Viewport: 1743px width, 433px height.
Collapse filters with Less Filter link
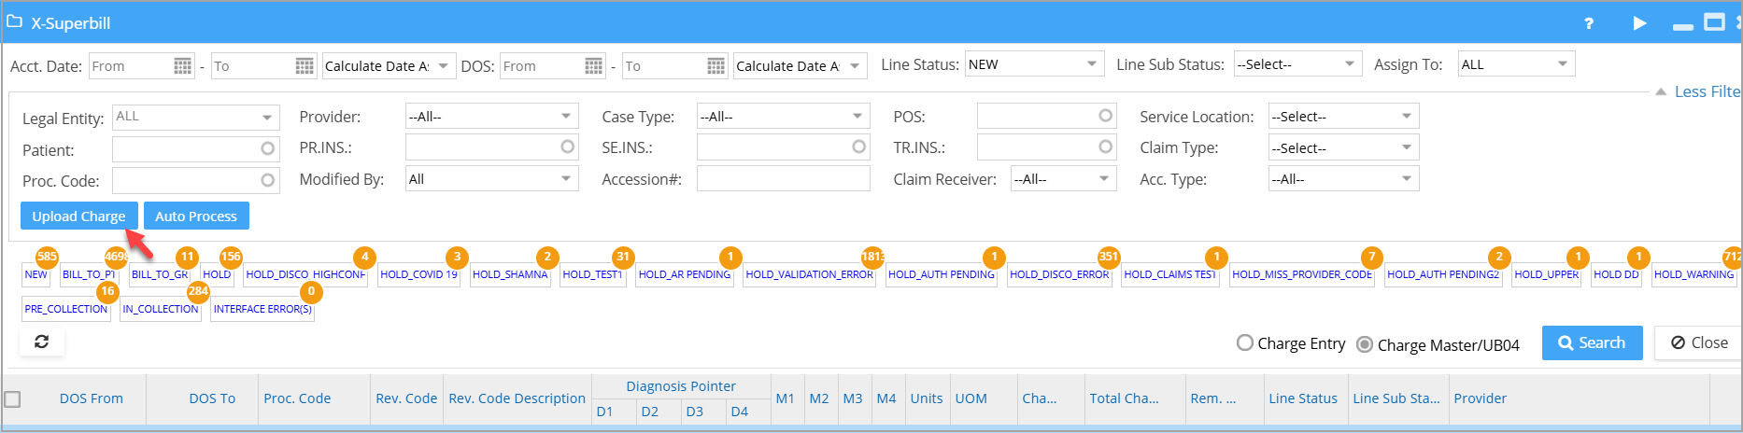1706,91
